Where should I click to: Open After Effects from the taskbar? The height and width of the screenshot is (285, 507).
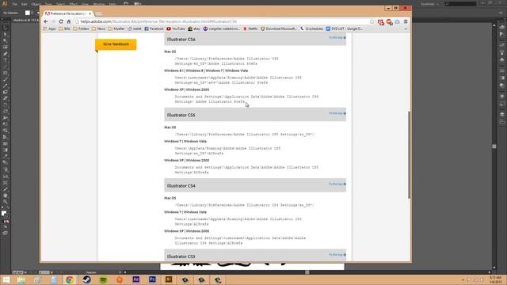click(x=135, y=279)
